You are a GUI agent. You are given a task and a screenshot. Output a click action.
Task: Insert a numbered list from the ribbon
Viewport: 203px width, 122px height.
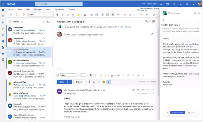(x=102, y=15)
